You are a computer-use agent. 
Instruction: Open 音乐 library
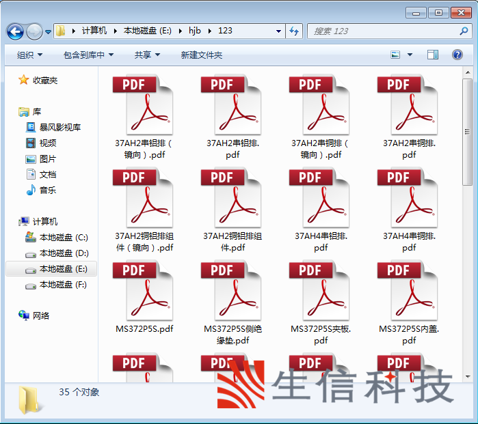click(x=41, y=190)
